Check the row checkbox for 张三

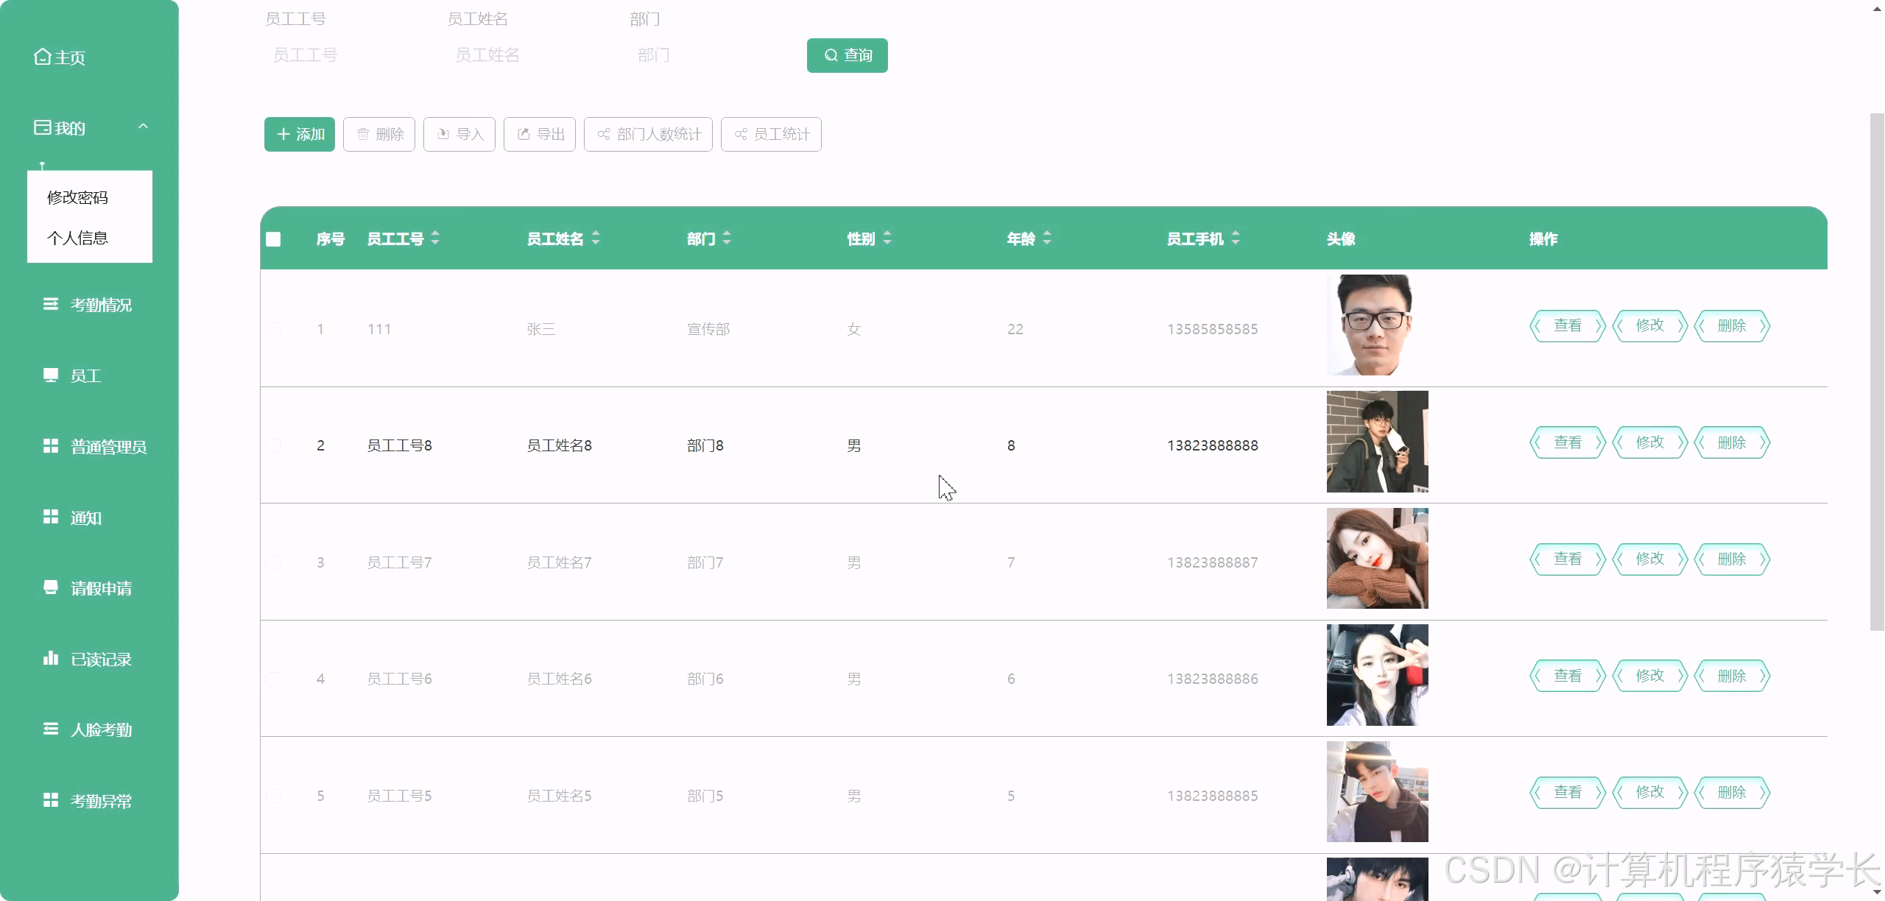[x=273, y=329]
